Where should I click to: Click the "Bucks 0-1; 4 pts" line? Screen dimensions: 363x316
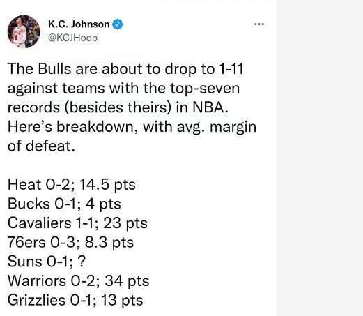[64, 204]
